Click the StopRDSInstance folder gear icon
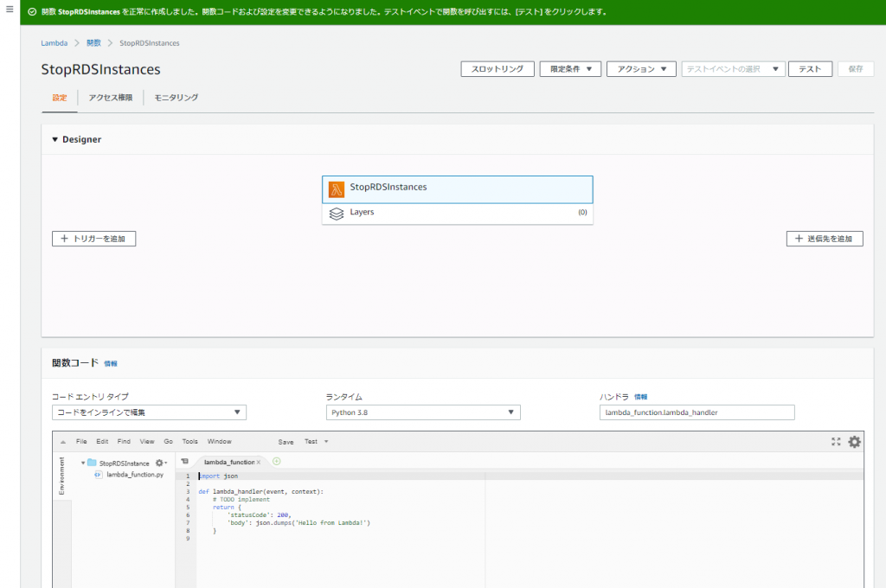 [x=161, y=463]
